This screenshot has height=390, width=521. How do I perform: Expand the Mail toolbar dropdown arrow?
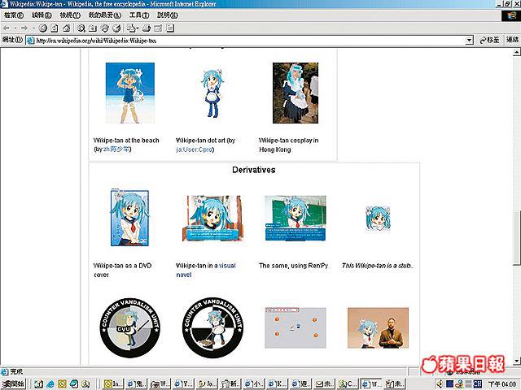[137, 28]
